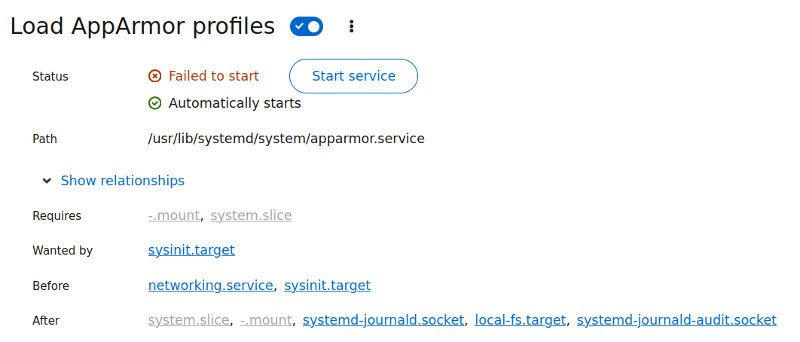Click the Load AppArmor profiles heading
The width and height of the screenshot is (800, 342).
pyautogui.click(x=142, y=26)
